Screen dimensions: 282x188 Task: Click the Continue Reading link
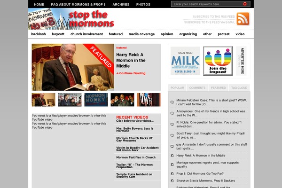pos(131,73)
